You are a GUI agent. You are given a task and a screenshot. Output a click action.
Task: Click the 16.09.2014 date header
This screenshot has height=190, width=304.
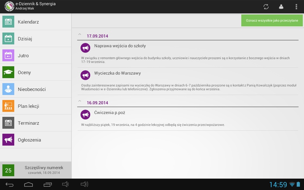[x=97, y=103]
